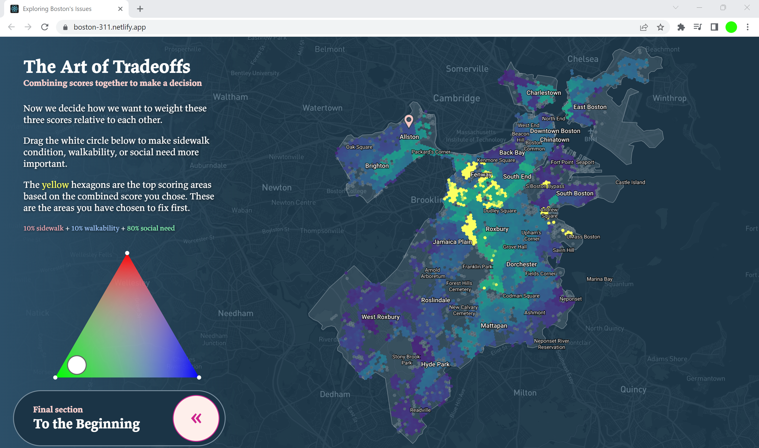
Task: Open the media control playlist icon
Action: [x=697, y=27]
